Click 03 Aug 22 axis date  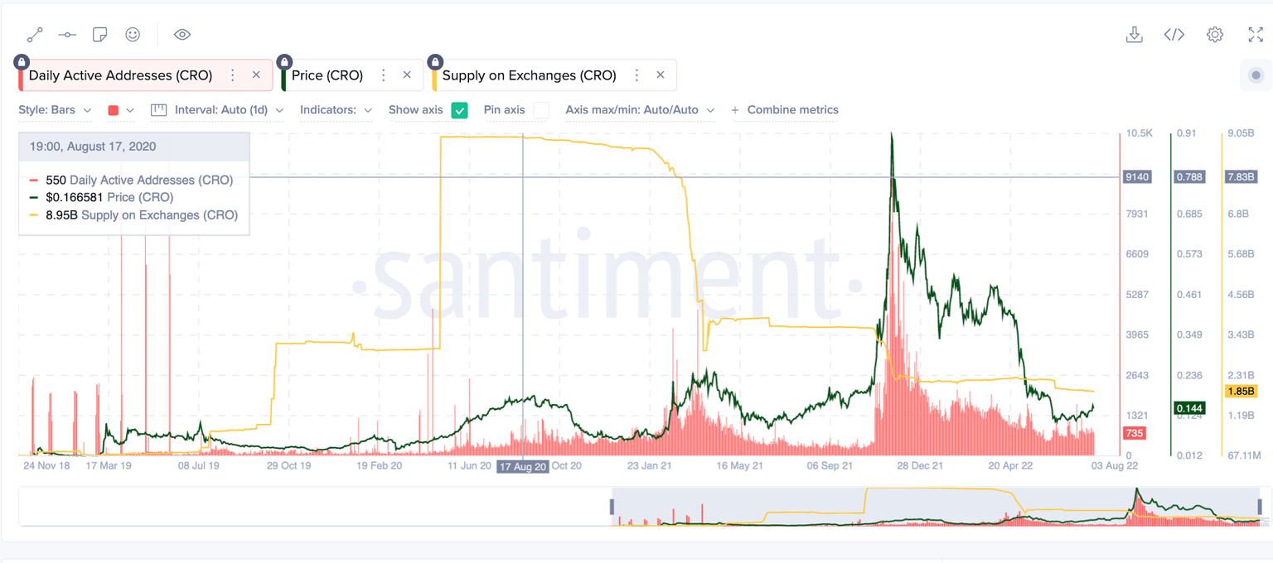[x=1114, y=466]
